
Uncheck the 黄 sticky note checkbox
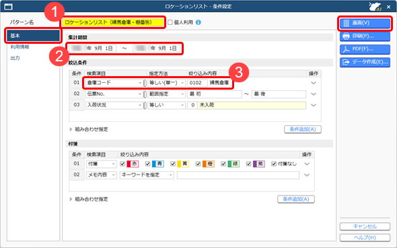(173, 164)
